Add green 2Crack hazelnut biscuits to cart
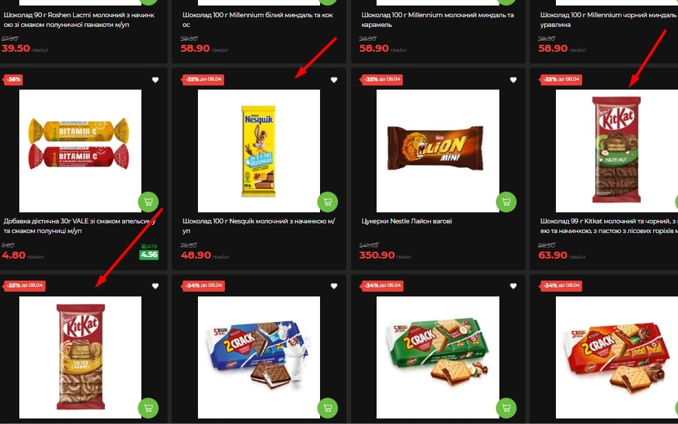This screenshot has width=678, height=424. [506, 408]
